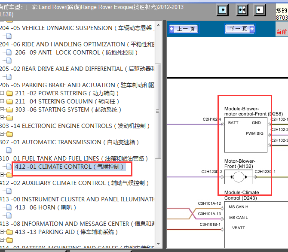Image resolution: width=288 pixels, height=252 pixels.
Task: Click the expand-right panel layout icon
Action: click(x=222, y=10)
